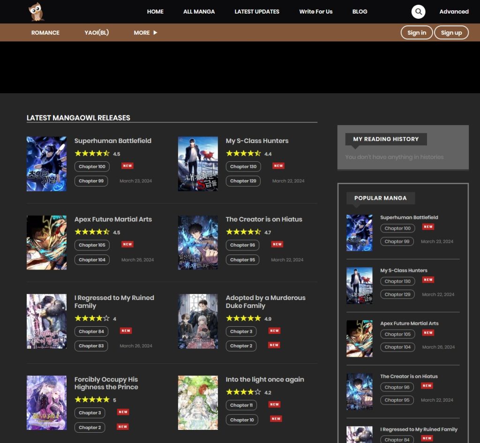
Task: Open Chapter 99 of Superhuman Battlefield in releases
Action: tap(91, 181)
